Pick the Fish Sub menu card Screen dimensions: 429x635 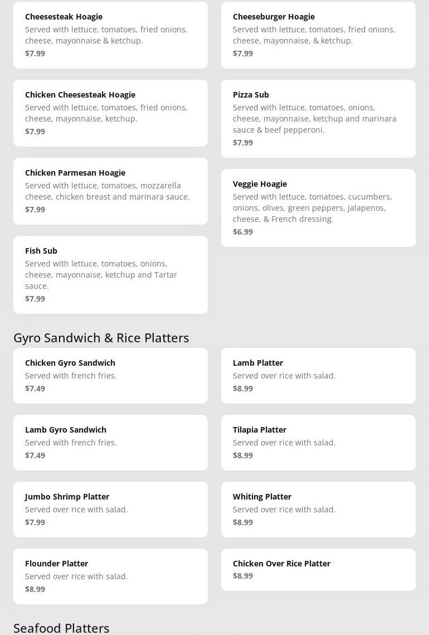click(110, 275)
